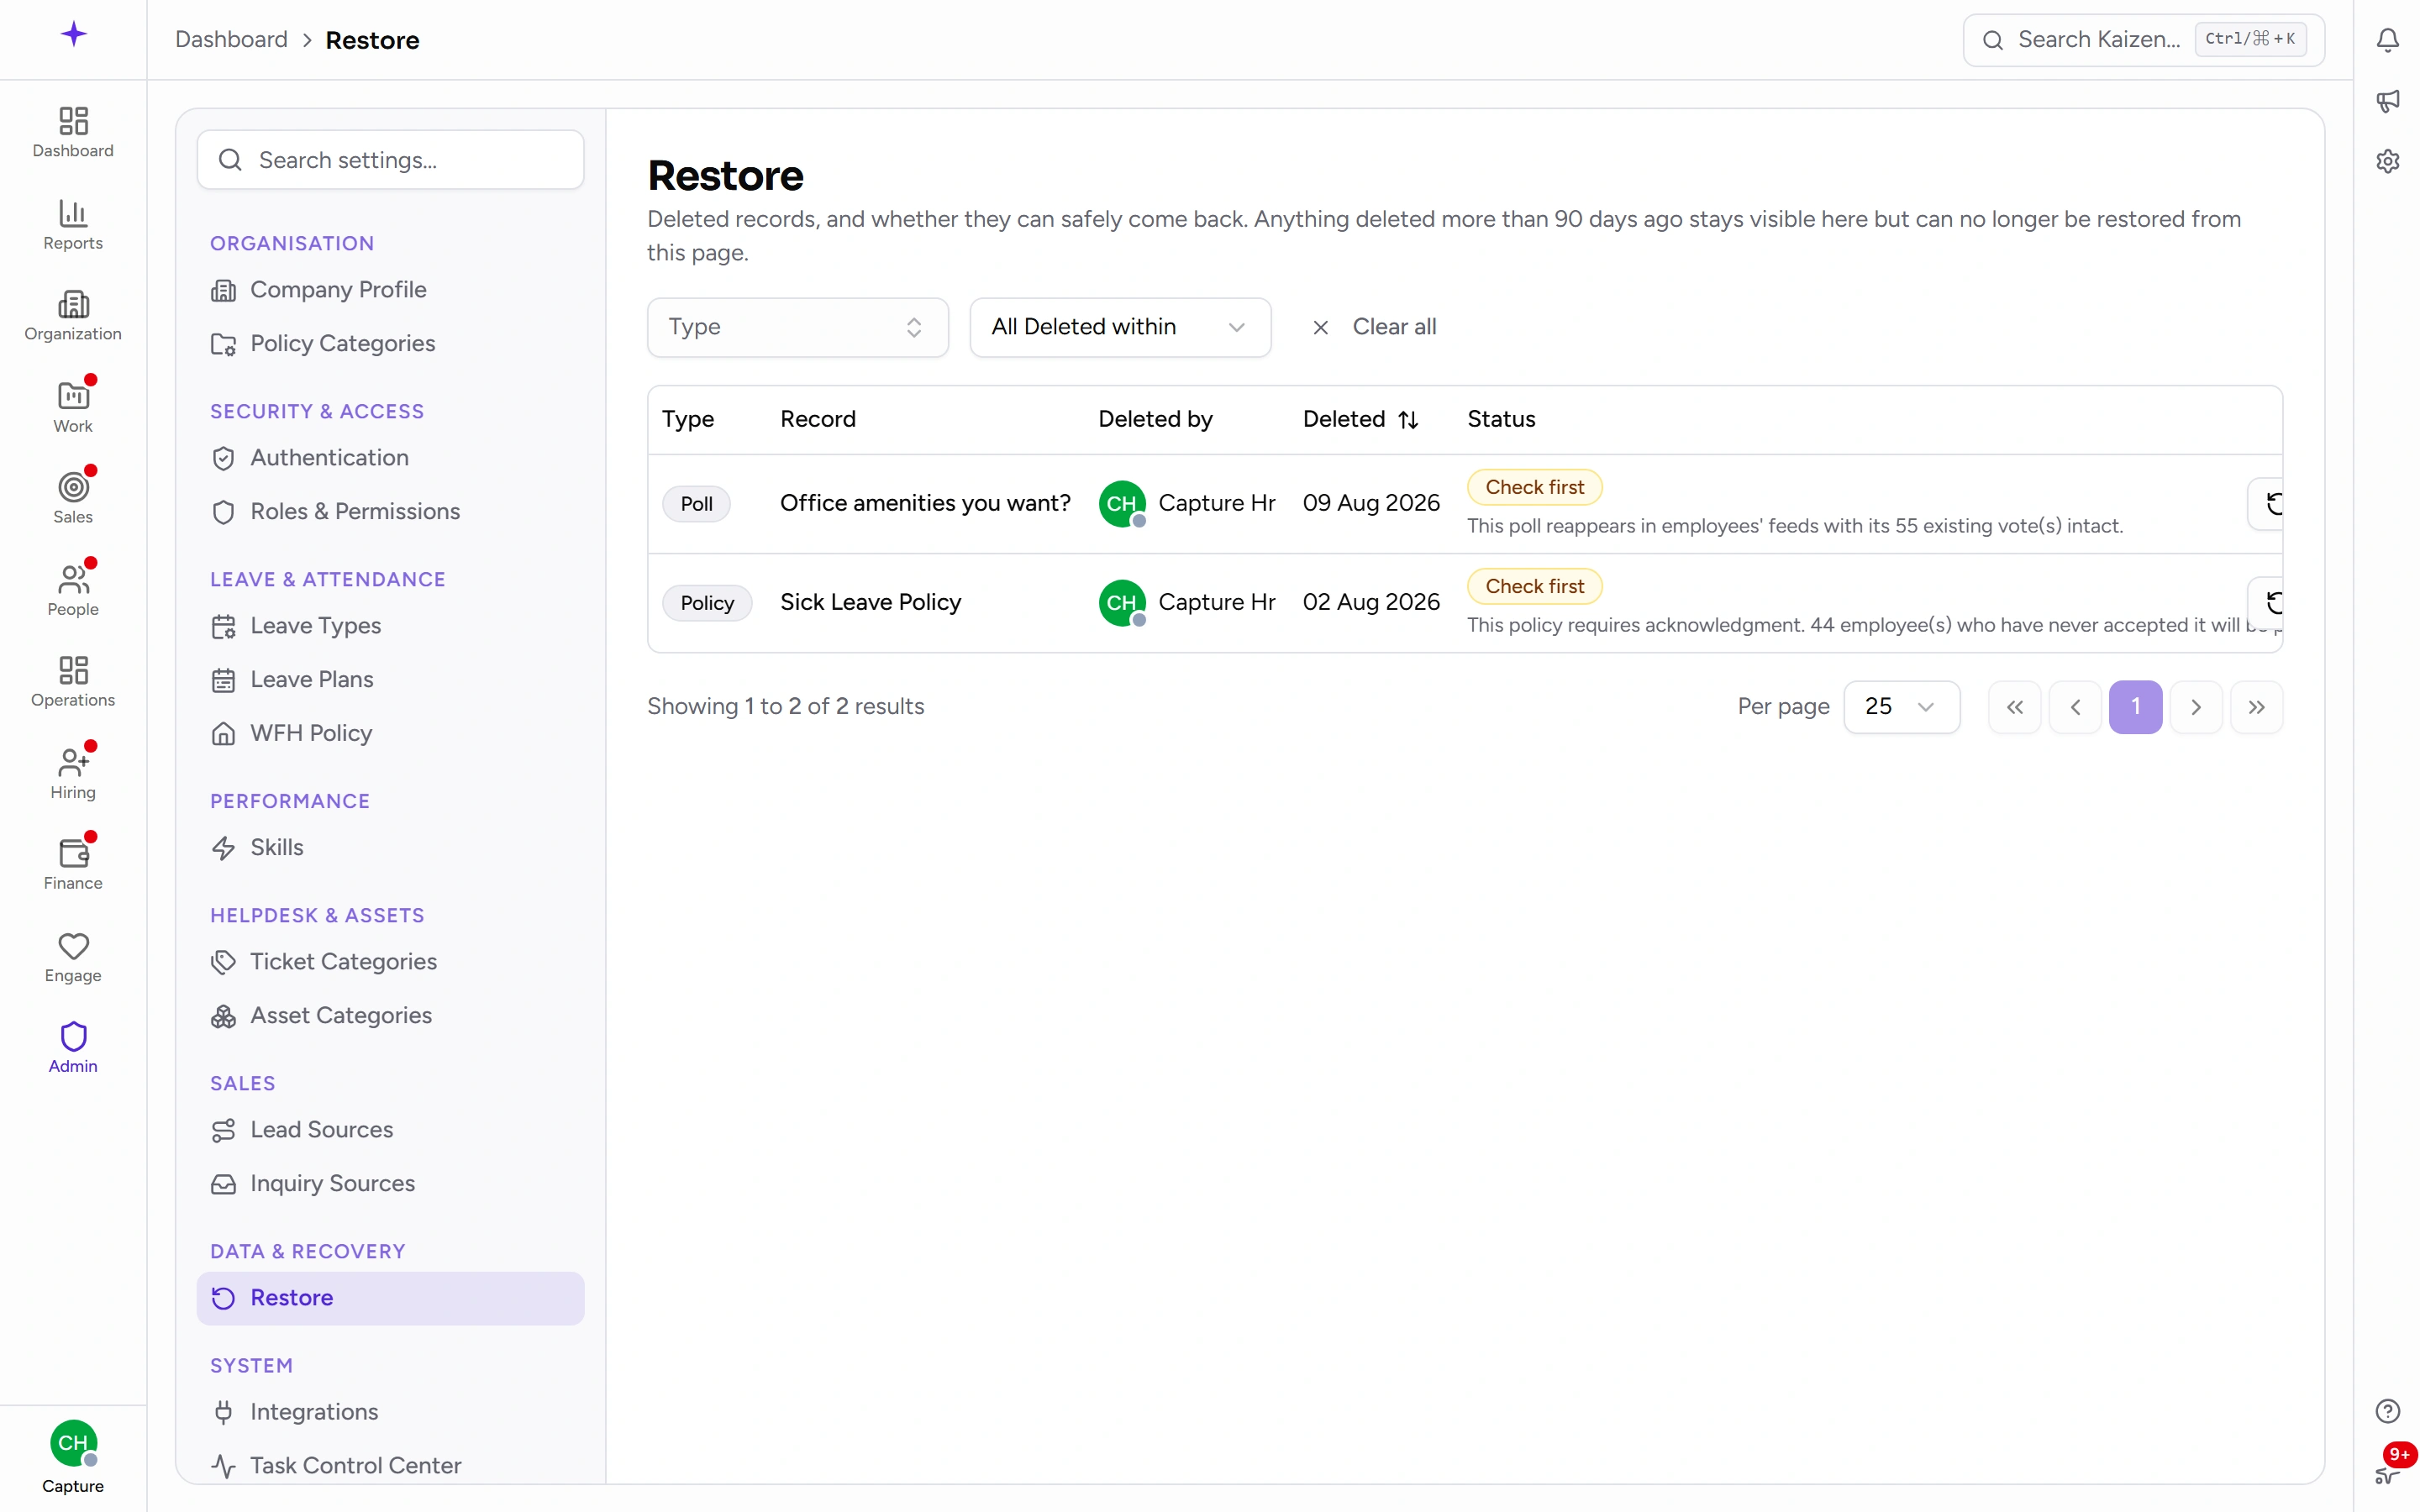The image size is (2420, 1512).
Task: Click Office amenities you want? record
Action: pyautogui.click(x=925, y=503)
